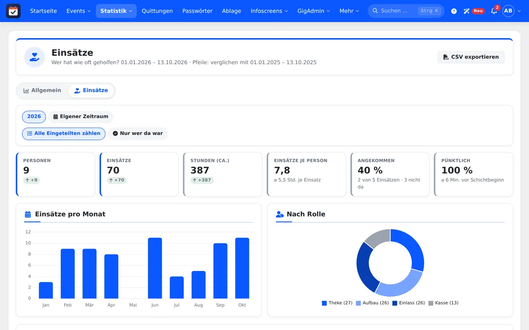This screenshot has width=529, height=330.
Task: Click the gray Kasse donut segment
Action: (379, 238)
